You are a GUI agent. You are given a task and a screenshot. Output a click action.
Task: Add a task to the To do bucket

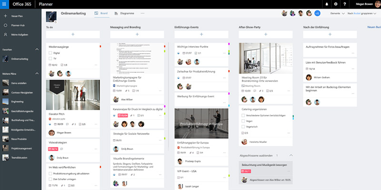pos(73,34)
